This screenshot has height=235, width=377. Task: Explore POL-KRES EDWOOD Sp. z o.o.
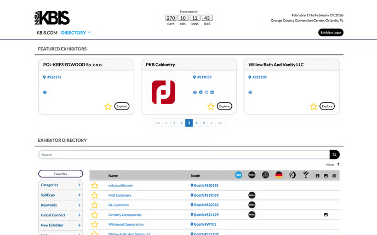(122, 106)
